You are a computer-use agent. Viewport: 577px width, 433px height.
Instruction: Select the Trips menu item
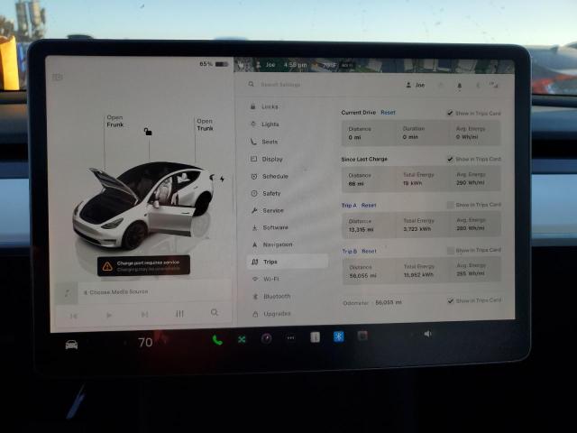point(288,262)
